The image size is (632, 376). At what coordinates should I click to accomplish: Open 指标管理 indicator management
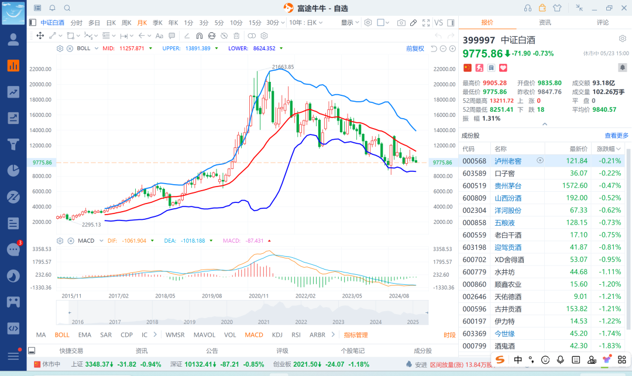point(356,335)
